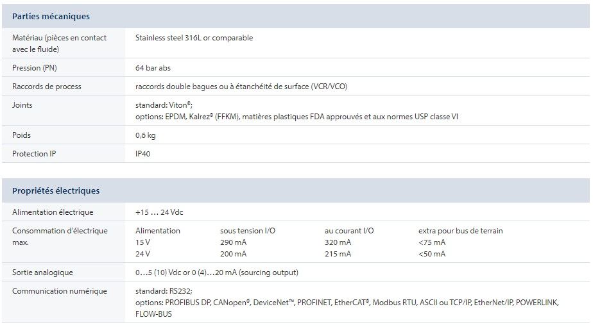Screen dimensions: 593x327
Task: Select the "Sortie analogique" row label
Action: point(42,272)
